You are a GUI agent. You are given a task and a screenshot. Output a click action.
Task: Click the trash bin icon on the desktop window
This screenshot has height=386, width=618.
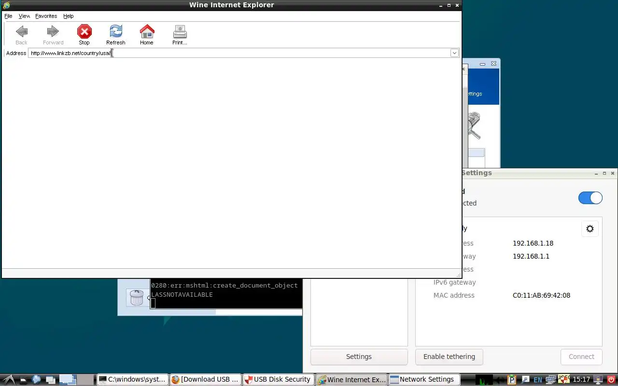pyautogui.click(x=137, y=297)
